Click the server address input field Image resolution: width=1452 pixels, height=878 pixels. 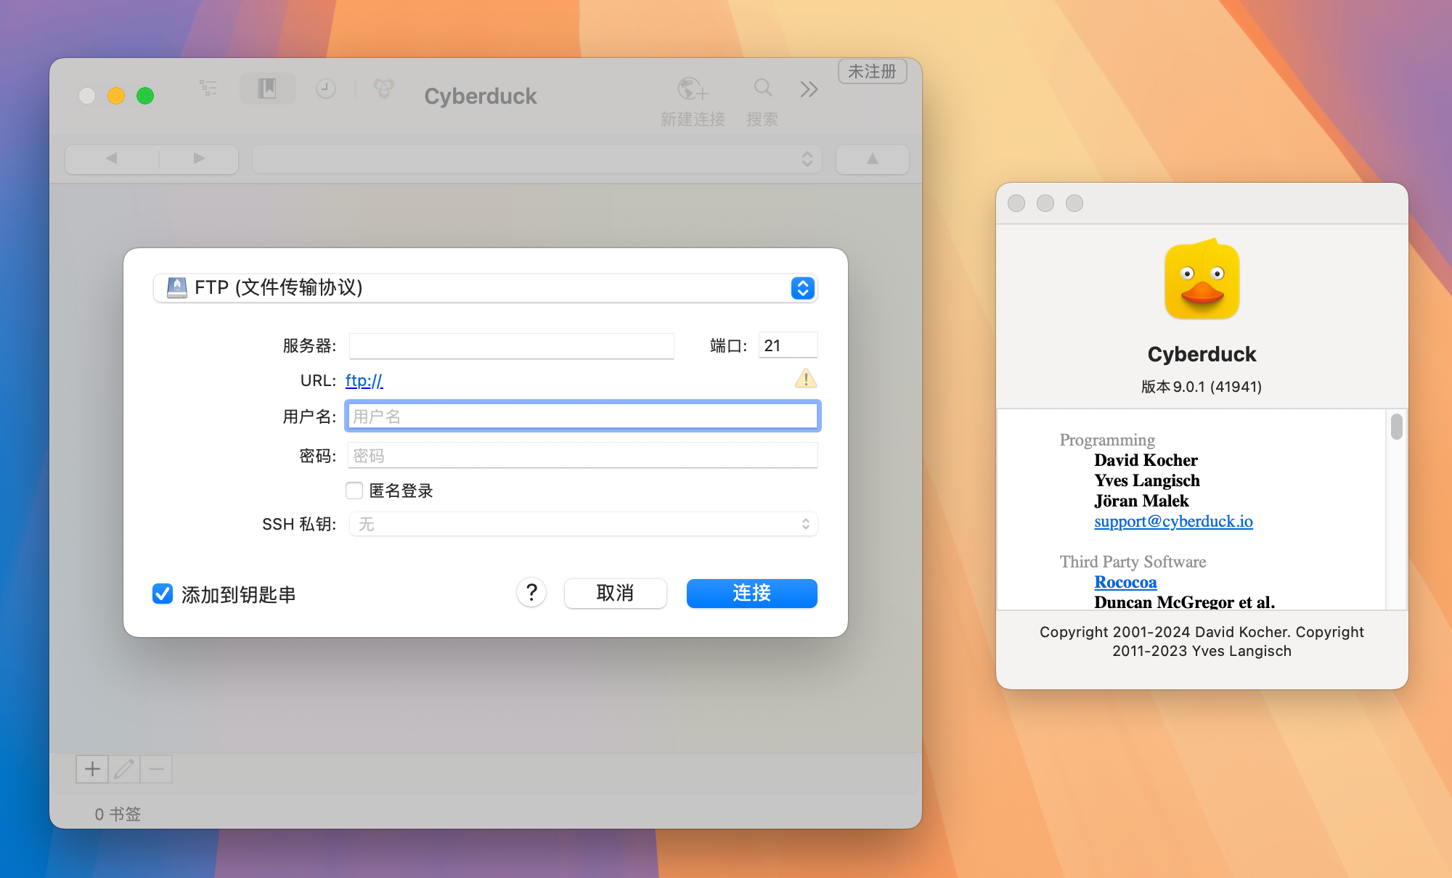pyautogui.click(x=511, y=346)
